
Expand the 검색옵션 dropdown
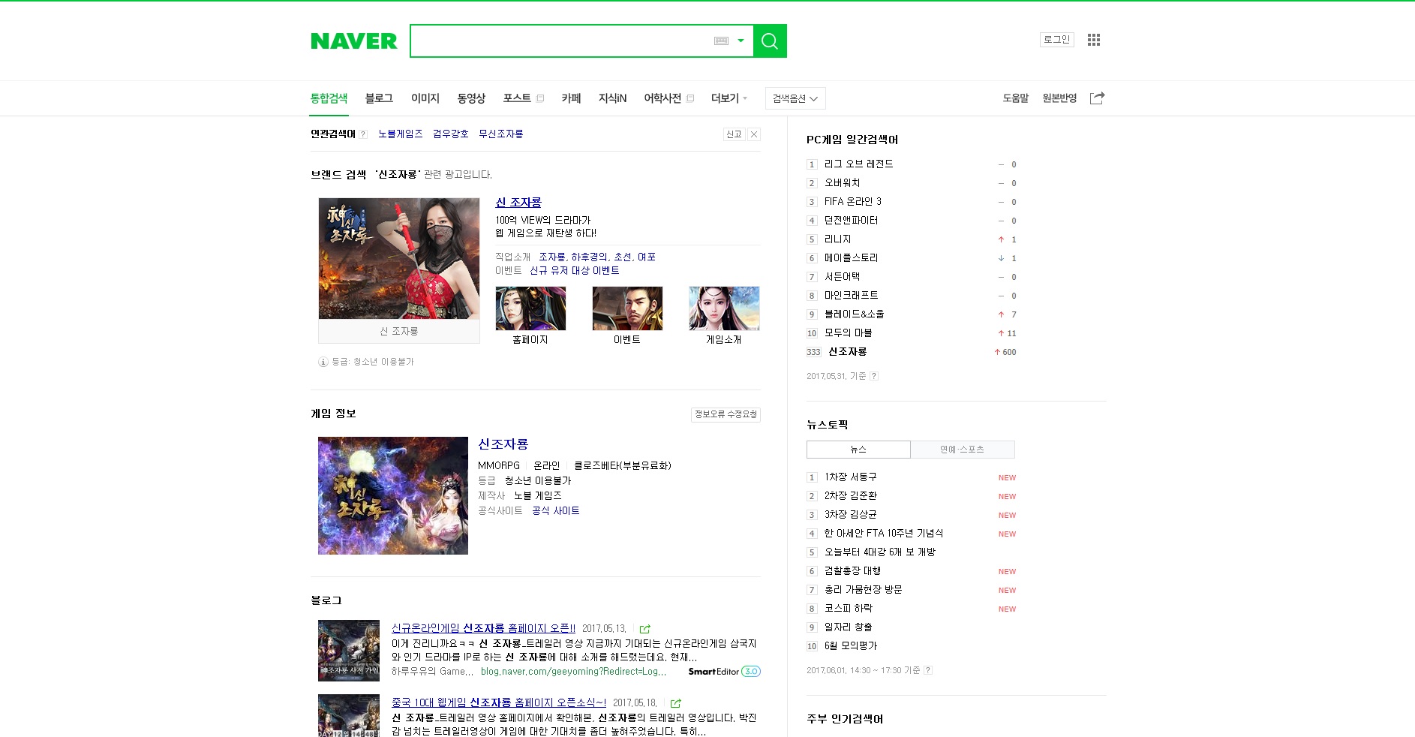795,98
